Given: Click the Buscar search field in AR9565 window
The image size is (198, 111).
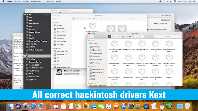Looking at the screenshot, I should (132, 18).
